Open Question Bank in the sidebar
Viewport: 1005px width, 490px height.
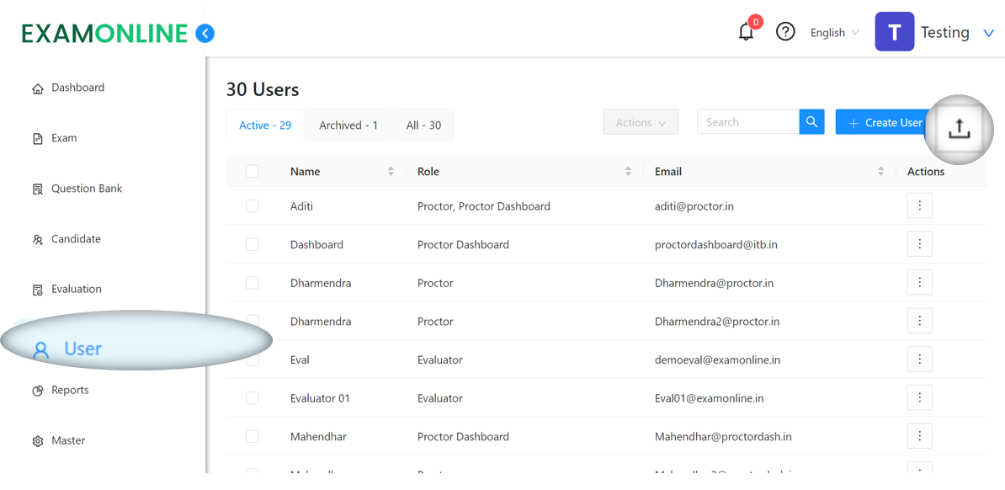pyautogui.click(x=86, y=189)
